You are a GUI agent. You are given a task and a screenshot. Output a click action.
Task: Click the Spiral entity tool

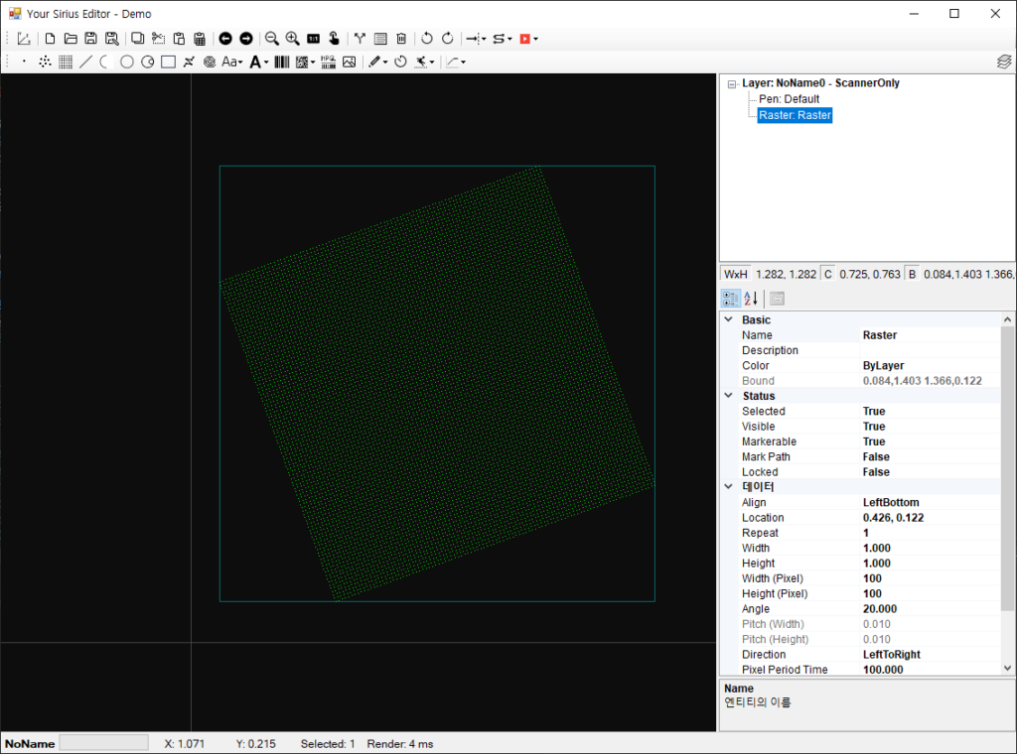click(210, 62)
